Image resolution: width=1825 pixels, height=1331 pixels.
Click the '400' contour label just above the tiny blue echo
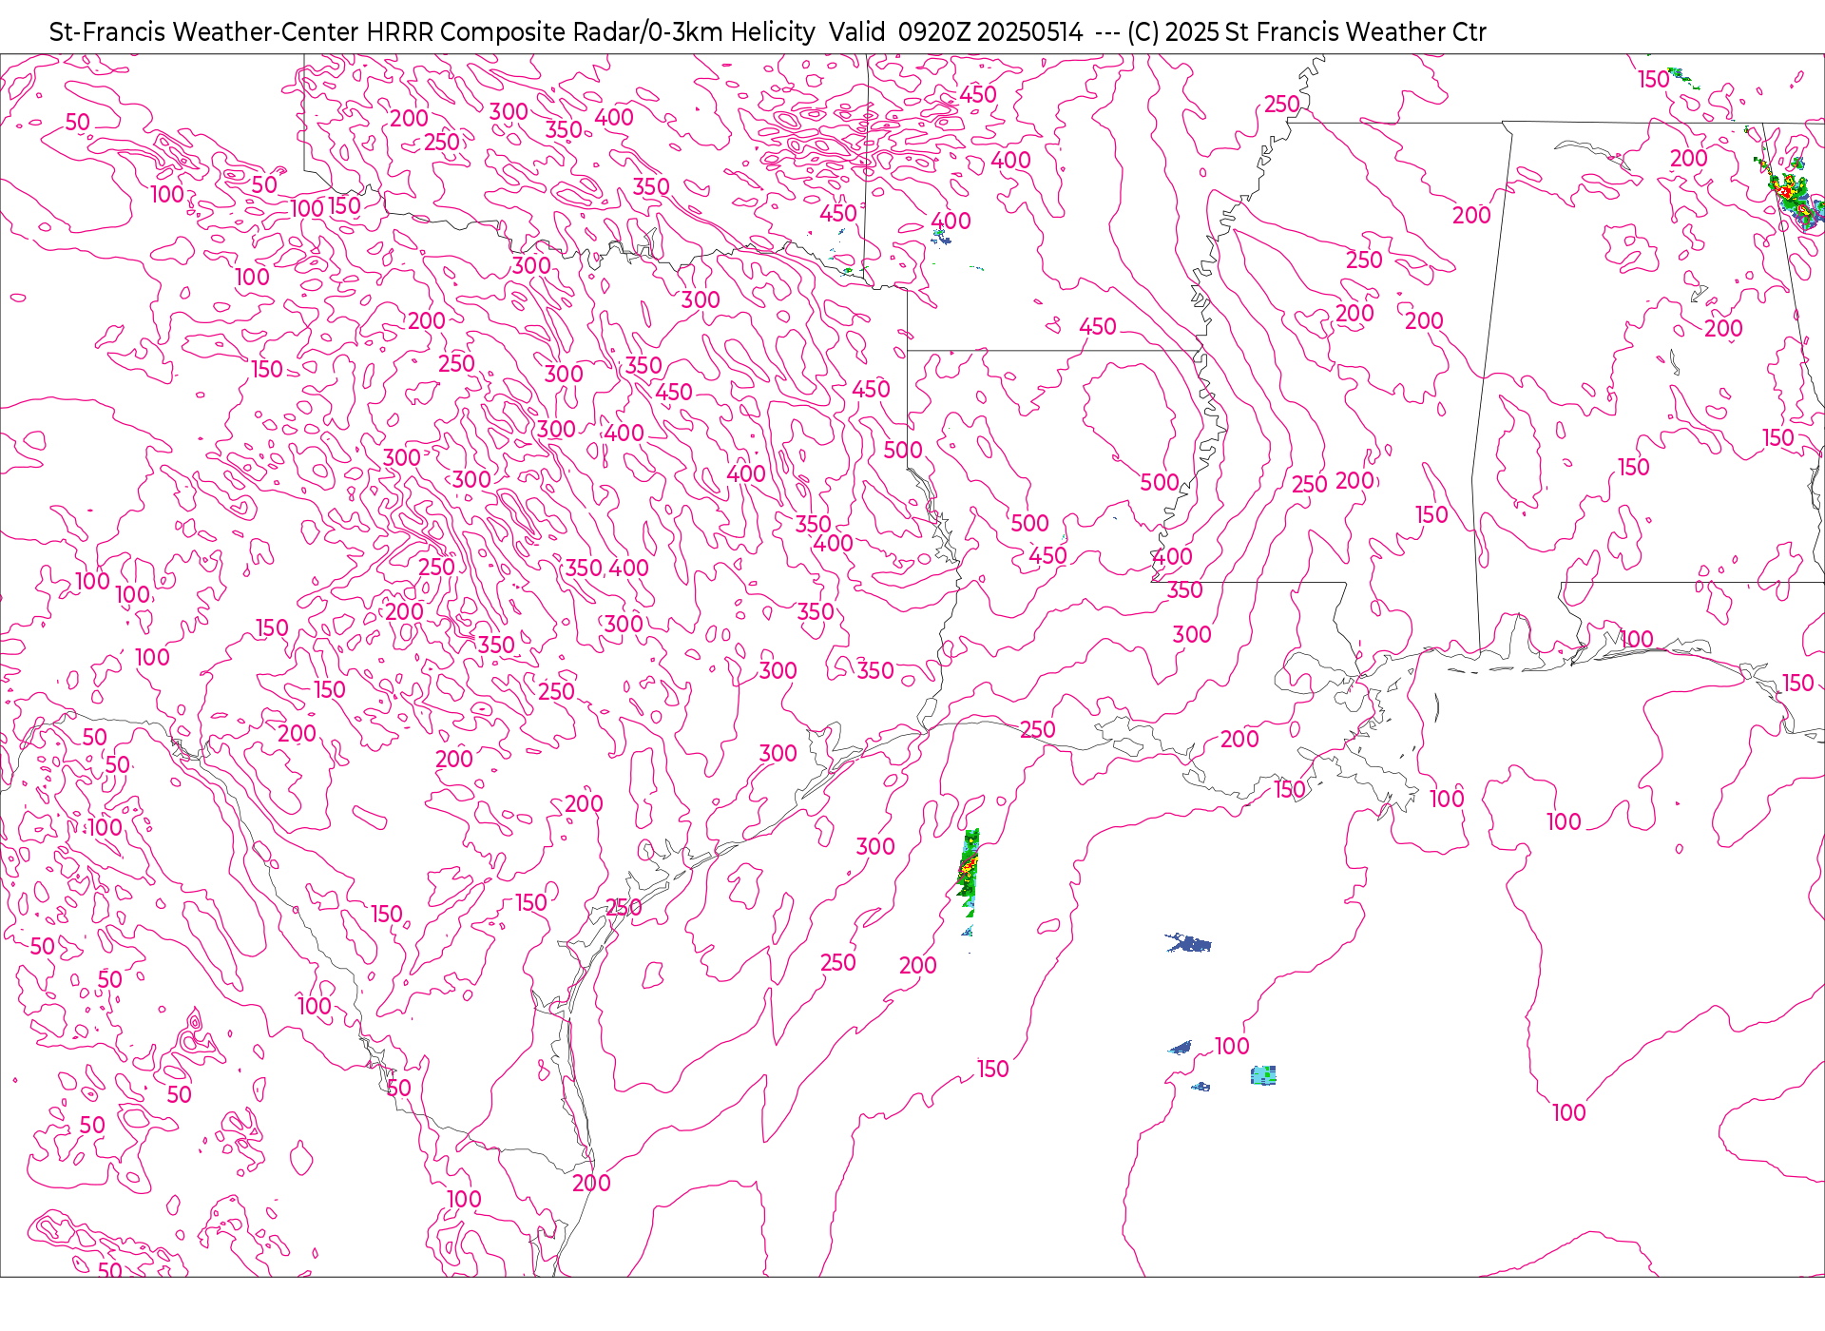[951, 221]
